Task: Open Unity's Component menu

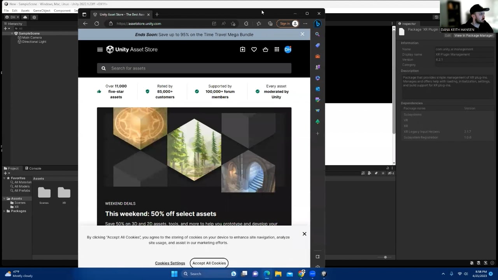Action: click(x=62, y=10)
